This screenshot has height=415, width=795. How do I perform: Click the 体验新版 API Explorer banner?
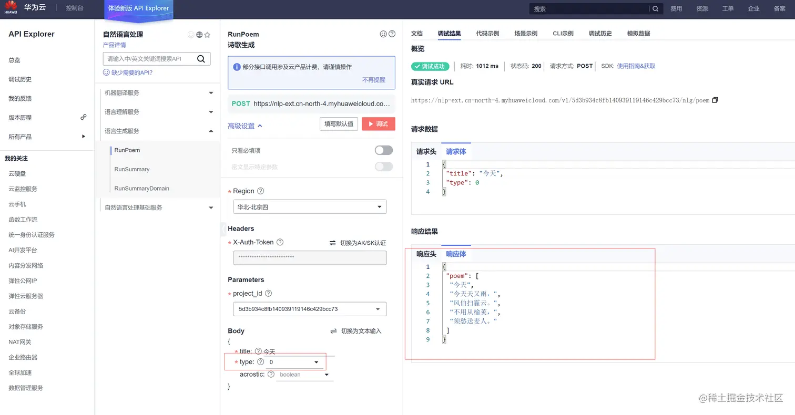[x=139, y=8]
